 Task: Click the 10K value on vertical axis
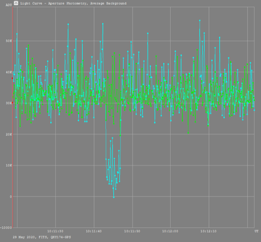click(9, 165)
